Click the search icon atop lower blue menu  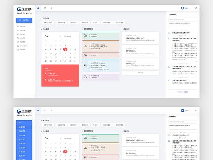(20, 123)
